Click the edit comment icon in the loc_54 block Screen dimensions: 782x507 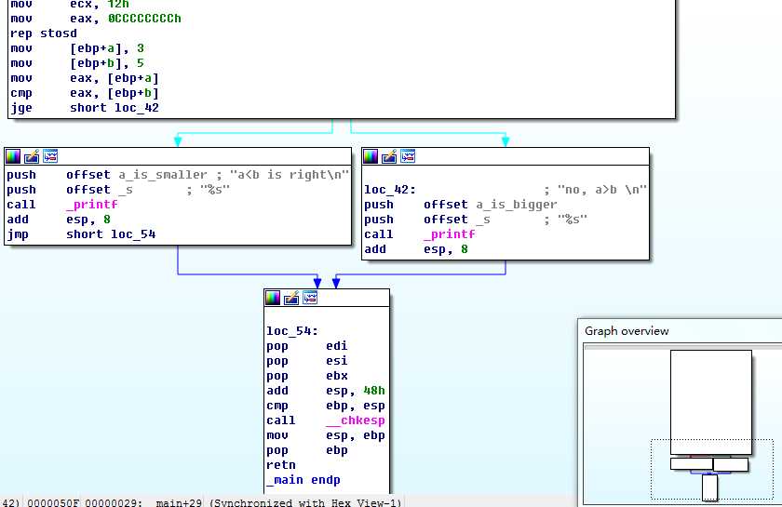291,298
